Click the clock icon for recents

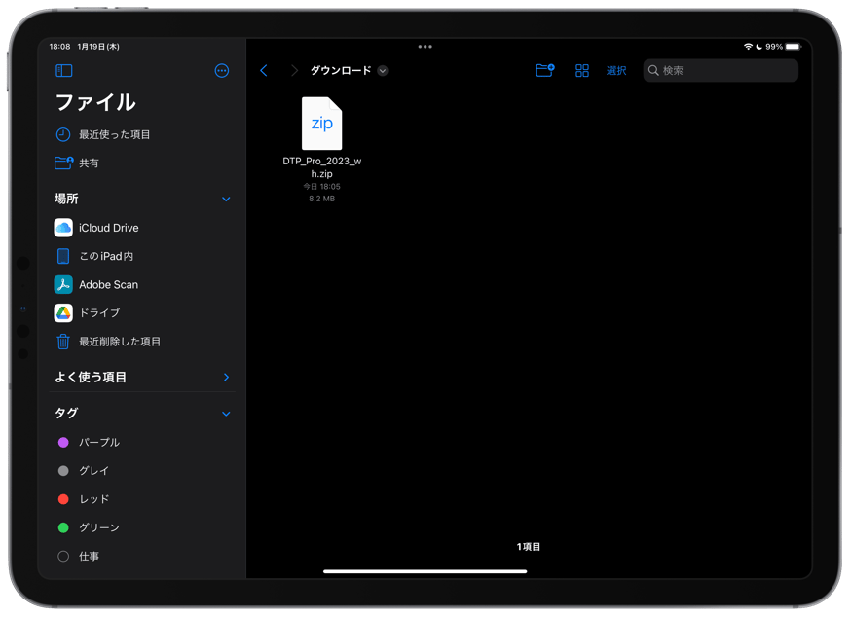[63, 134]
